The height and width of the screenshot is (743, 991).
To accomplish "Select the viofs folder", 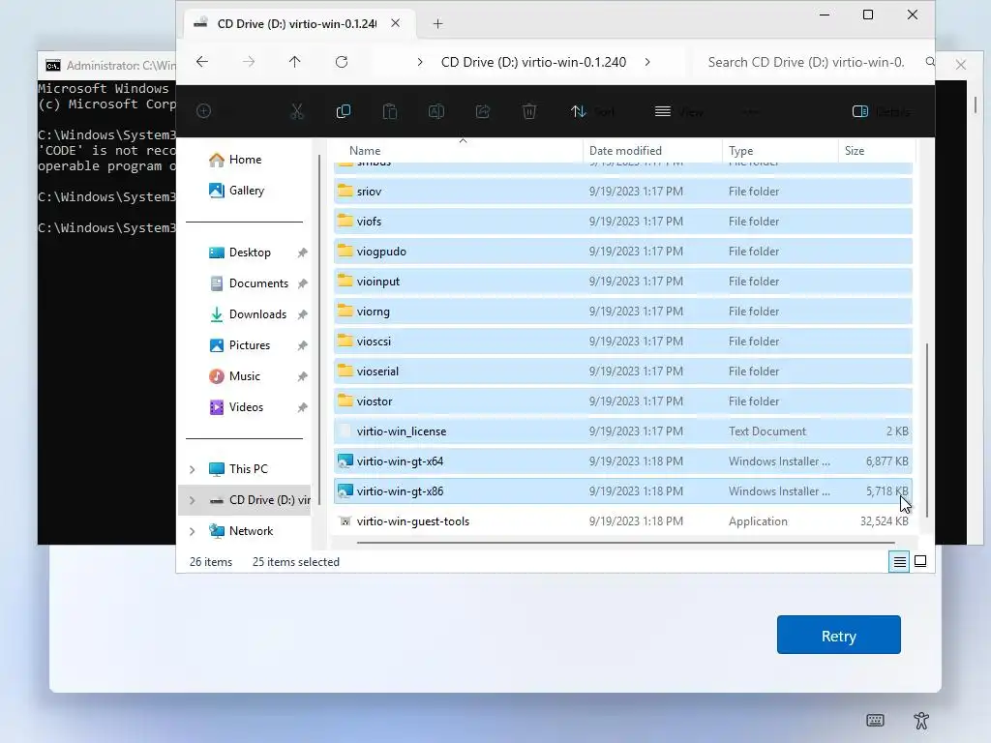I will click(622, 222).
